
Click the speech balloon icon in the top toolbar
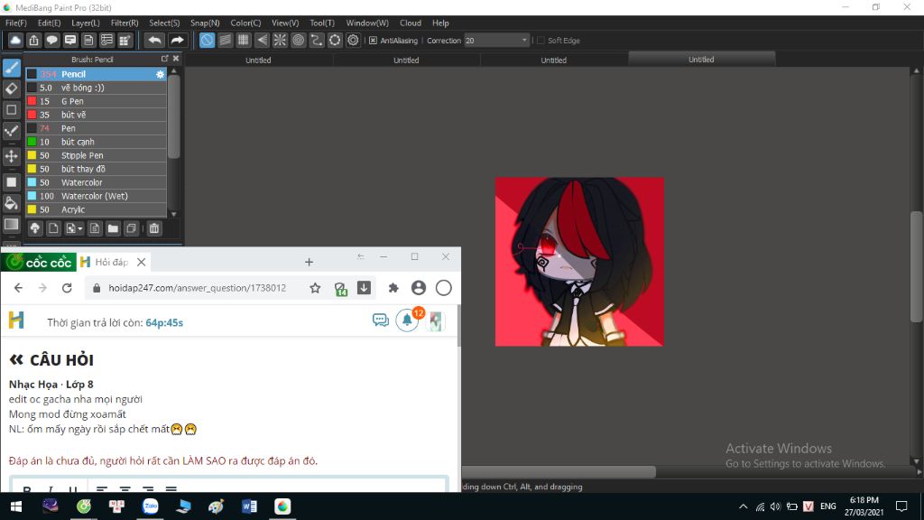click(x=51, y=40)
